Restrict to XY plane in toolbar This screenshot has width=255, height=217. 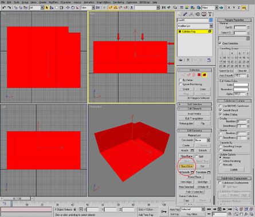244,7
